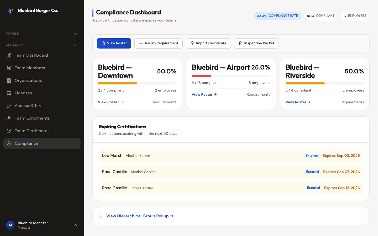This screenshot has width=378, height=236.
Task: Click the Bluebird — Riverside card title
Action: coord(302,71)
